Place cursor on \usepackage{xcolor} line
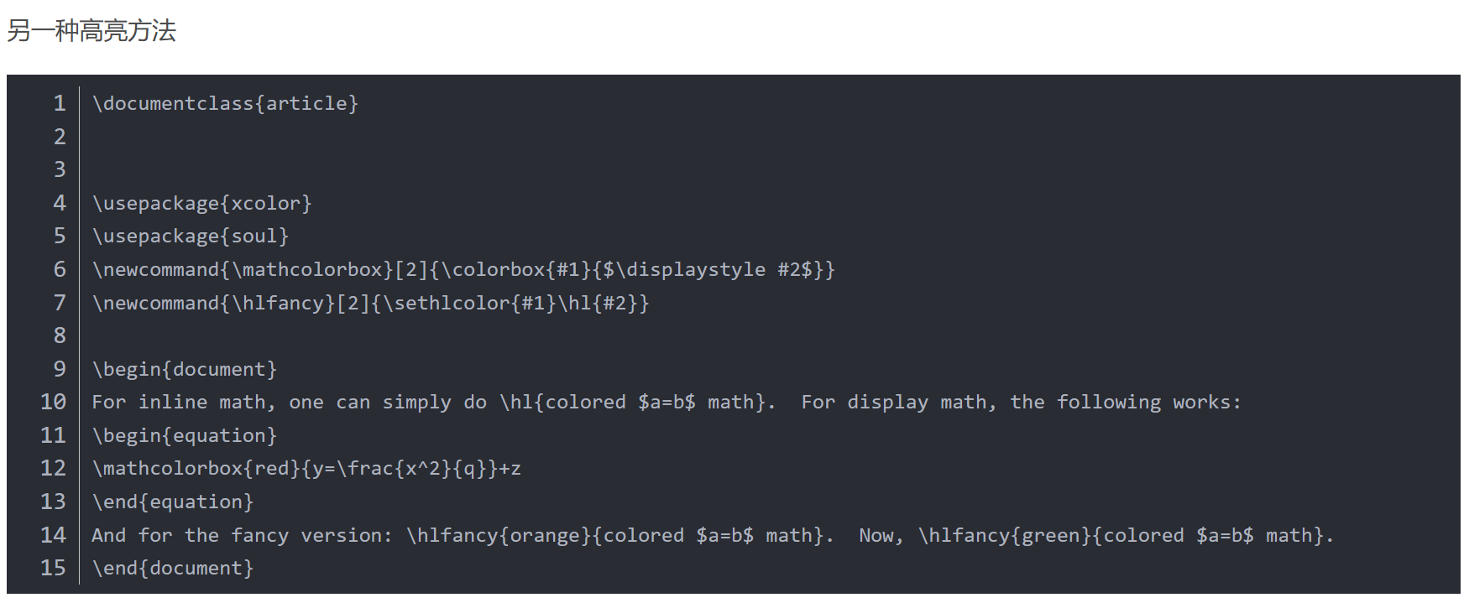The width and height of the screenshot is (1469, 603). pyautogui.click(x=202, y=203)
